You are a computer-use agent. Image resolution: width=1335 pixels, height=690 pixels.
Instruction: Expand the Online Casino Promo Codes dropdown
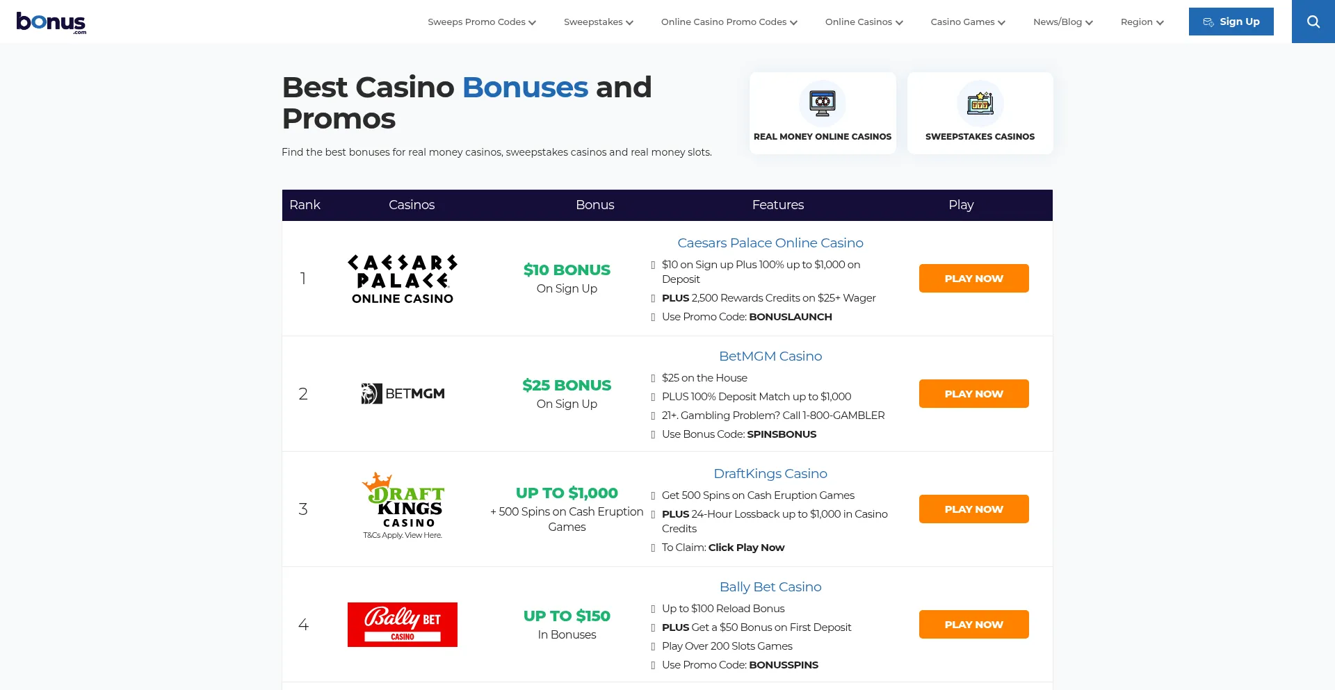coord(729,22)
